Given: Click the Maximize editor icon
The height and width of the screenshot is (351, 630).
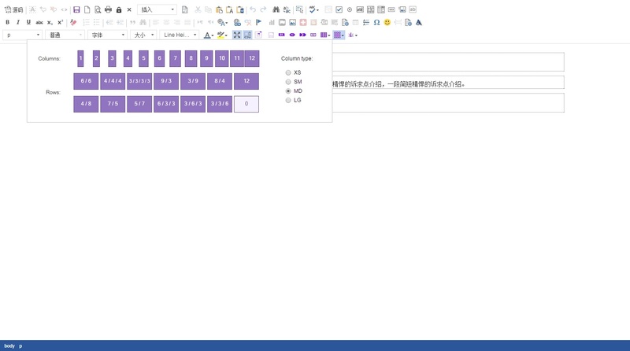Looking at the screenshot, I should click(x=237, y=35).
